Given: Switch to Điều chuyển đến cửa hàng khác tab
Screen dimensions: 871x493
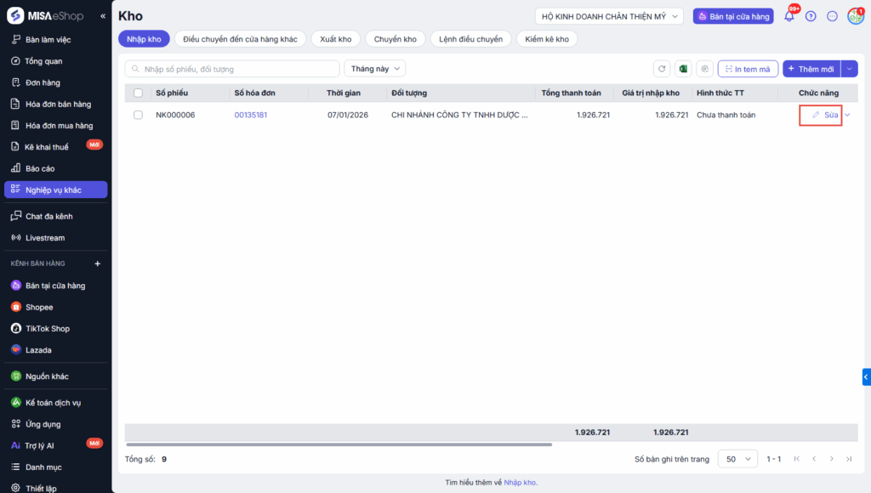Looking at the screenshot, I should [x=240, y=39].
